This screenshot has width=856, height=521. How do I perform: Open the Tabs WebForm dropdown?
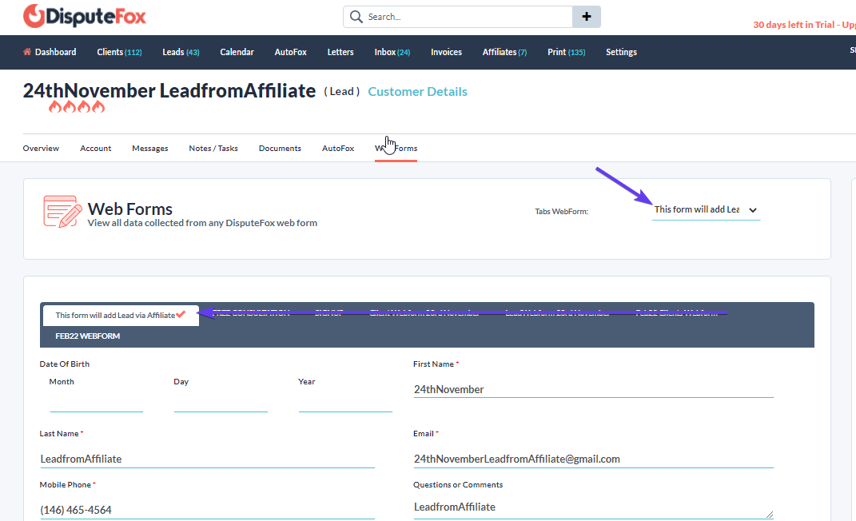coord(706,209)
